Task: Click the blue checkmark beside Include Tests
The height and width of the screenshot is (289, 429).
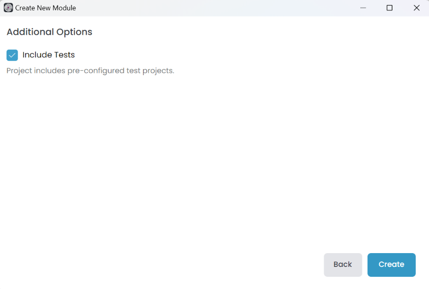Action: pos(12,55)
